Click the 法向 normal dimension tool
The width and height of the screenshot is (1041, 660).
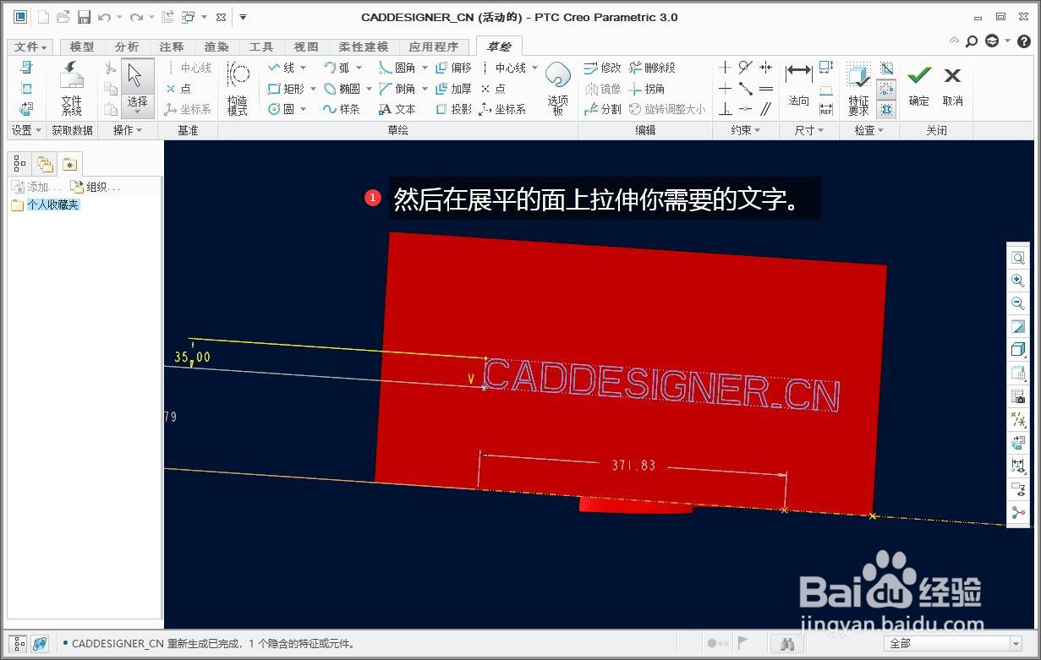799,85
